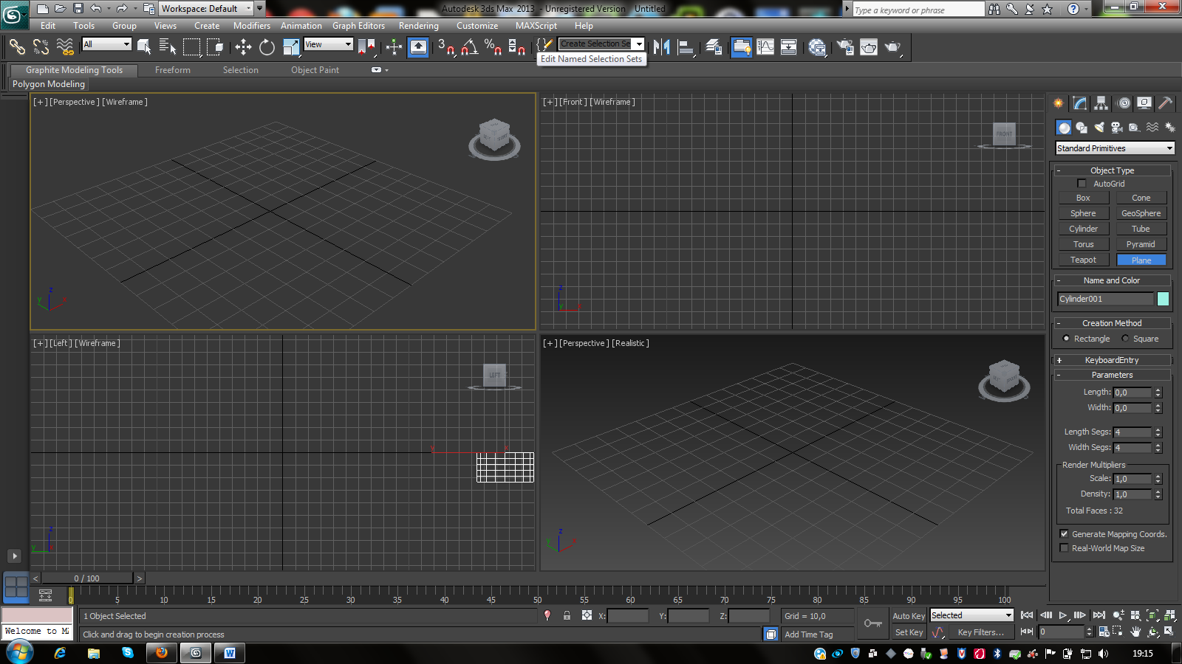Switch to the Modify command panel
Image resolution: width=1182 pixels, height=664 pixels.
tap(1080, 103)
